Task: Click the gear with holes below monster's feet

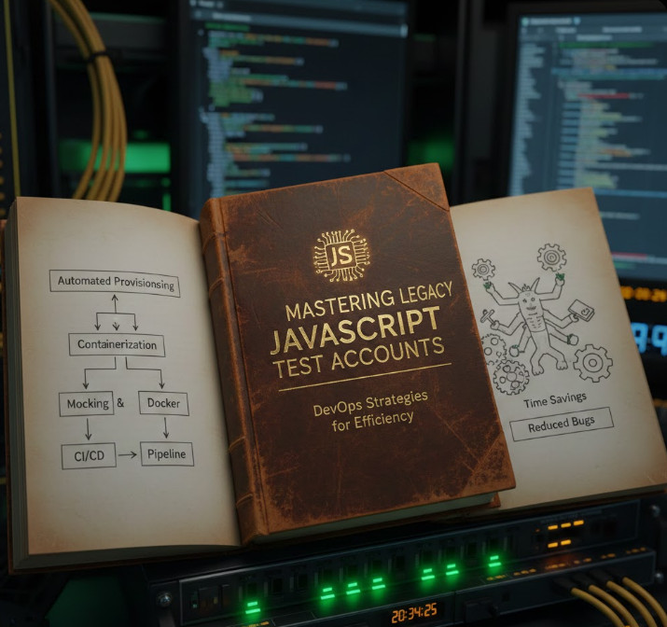Action: (511, 377)
